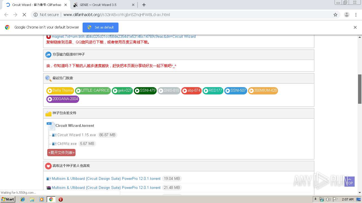This screenshot has width=362, height=203.
Task: Dismiss the default browser notification bar
Action: 355,27
